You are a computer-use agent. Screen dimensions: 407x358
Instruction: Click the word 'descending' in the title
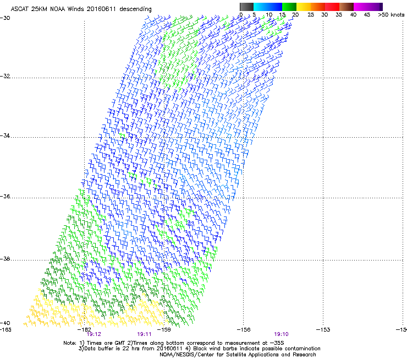[x=135, y=9]
